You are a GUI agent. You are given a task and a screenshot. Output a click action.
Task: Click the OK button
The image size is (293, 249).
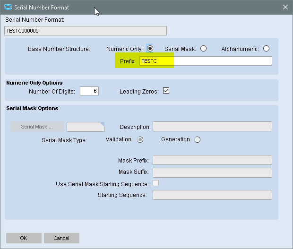coord(24,238)
